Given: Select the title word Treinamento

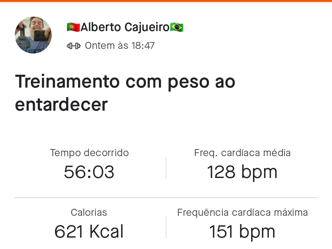Looking at the screenshot, I should click(x=67, y=82).
